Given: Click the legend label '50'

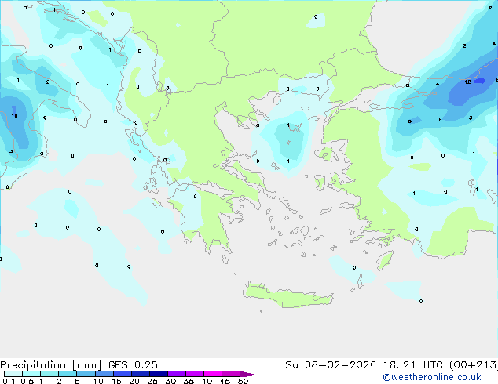Looking at the screenshot, I should tap(243, 381).
